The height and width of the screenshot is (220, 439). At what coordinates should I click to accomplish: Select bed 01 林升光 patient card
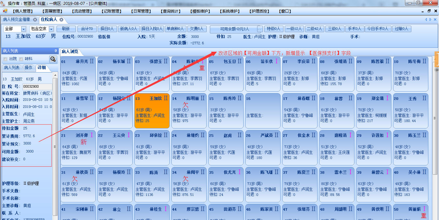tap(78, 74)
